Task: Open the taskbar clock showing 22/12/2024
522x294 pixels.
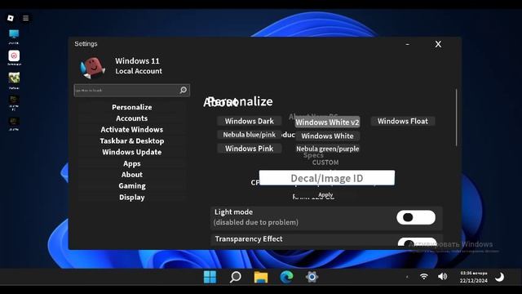Action: click(474, 277)
